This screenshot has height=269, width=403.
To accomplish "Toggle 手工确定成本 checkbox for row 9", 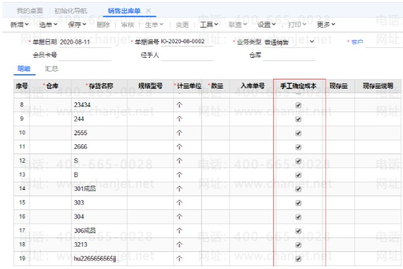I will 299,119.
